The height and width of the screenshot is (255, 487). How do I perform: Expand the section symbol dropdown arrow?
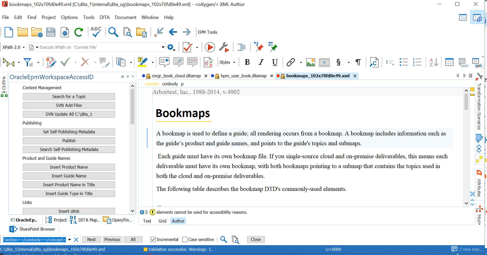pos(349,63)
